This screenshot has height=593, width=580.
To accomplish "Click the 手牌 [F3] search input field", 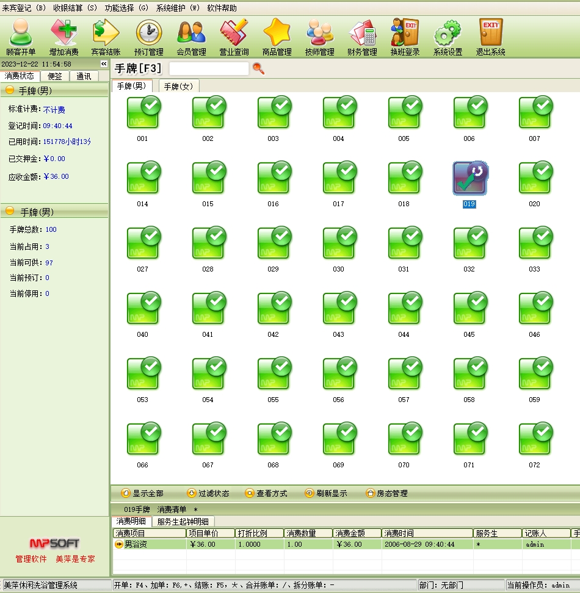I will [x=209, y=69].
